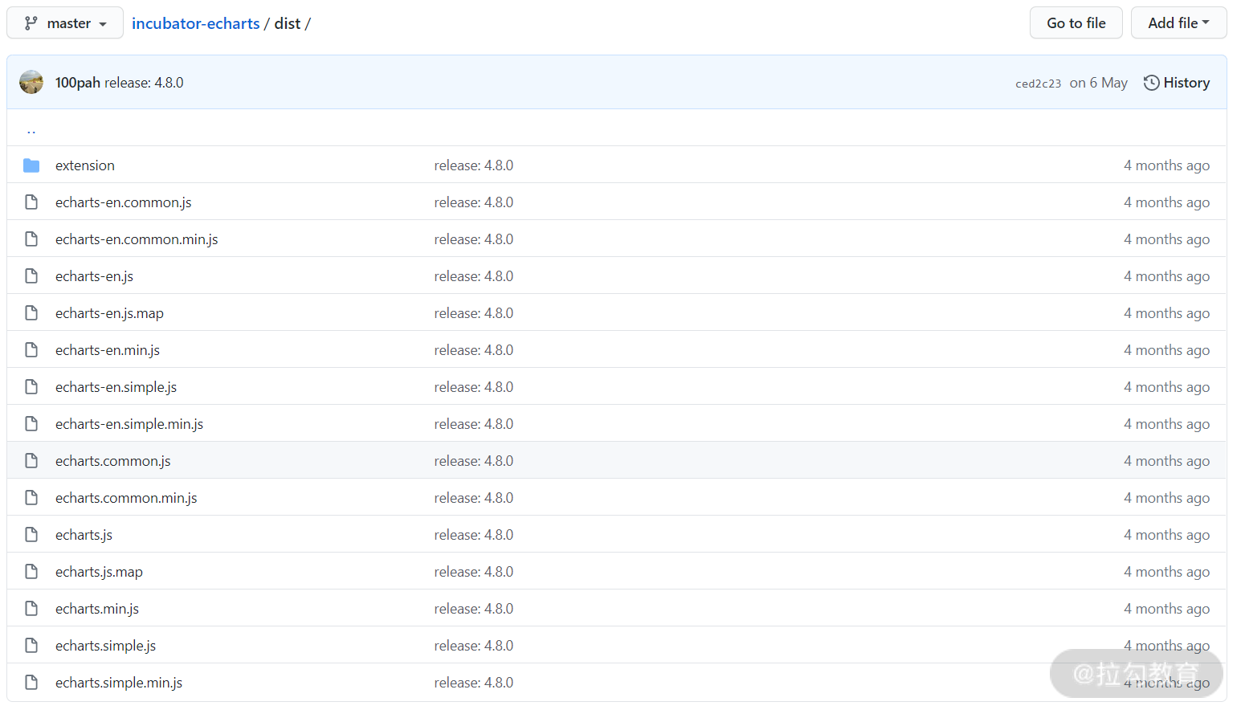Open echarts.common.js file
The image size is (1241, 714).
tap(113, 461)
